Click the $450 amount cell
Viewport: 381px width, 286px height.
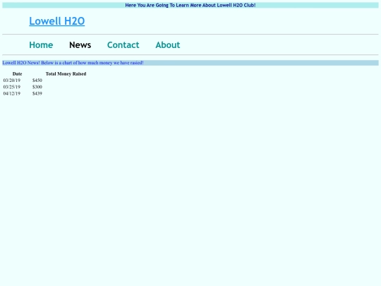37,81
